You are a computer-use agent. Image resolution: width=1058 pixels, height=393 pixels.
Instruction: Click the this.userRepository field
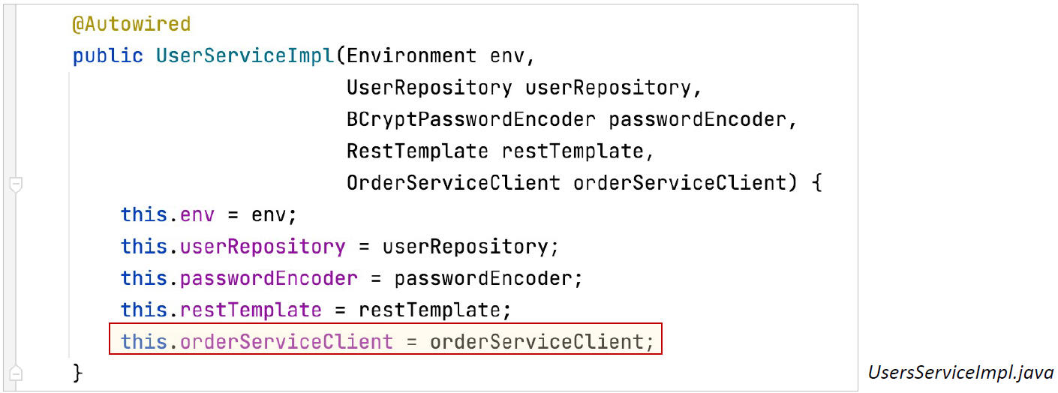coord(233,247)
